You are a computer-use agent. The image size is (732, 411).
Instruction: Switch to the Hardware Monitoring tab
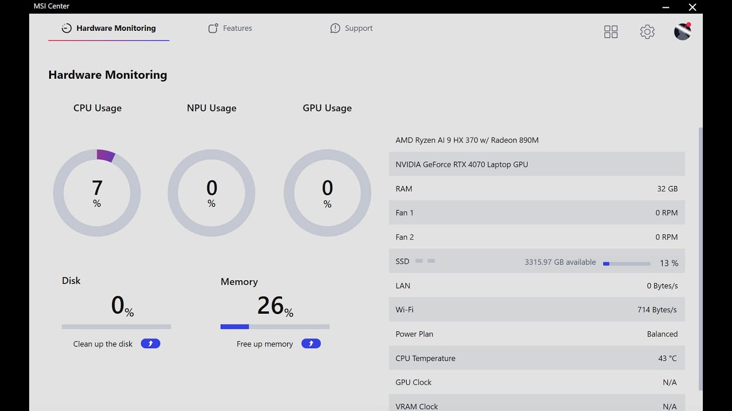109,29
